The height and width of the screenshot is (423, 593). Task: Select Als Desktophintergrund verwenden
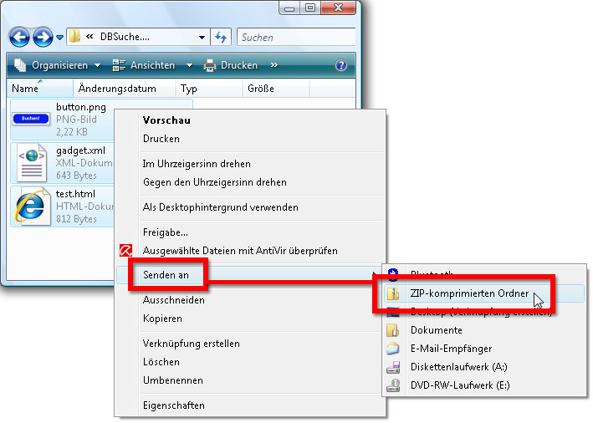point(221,207)
